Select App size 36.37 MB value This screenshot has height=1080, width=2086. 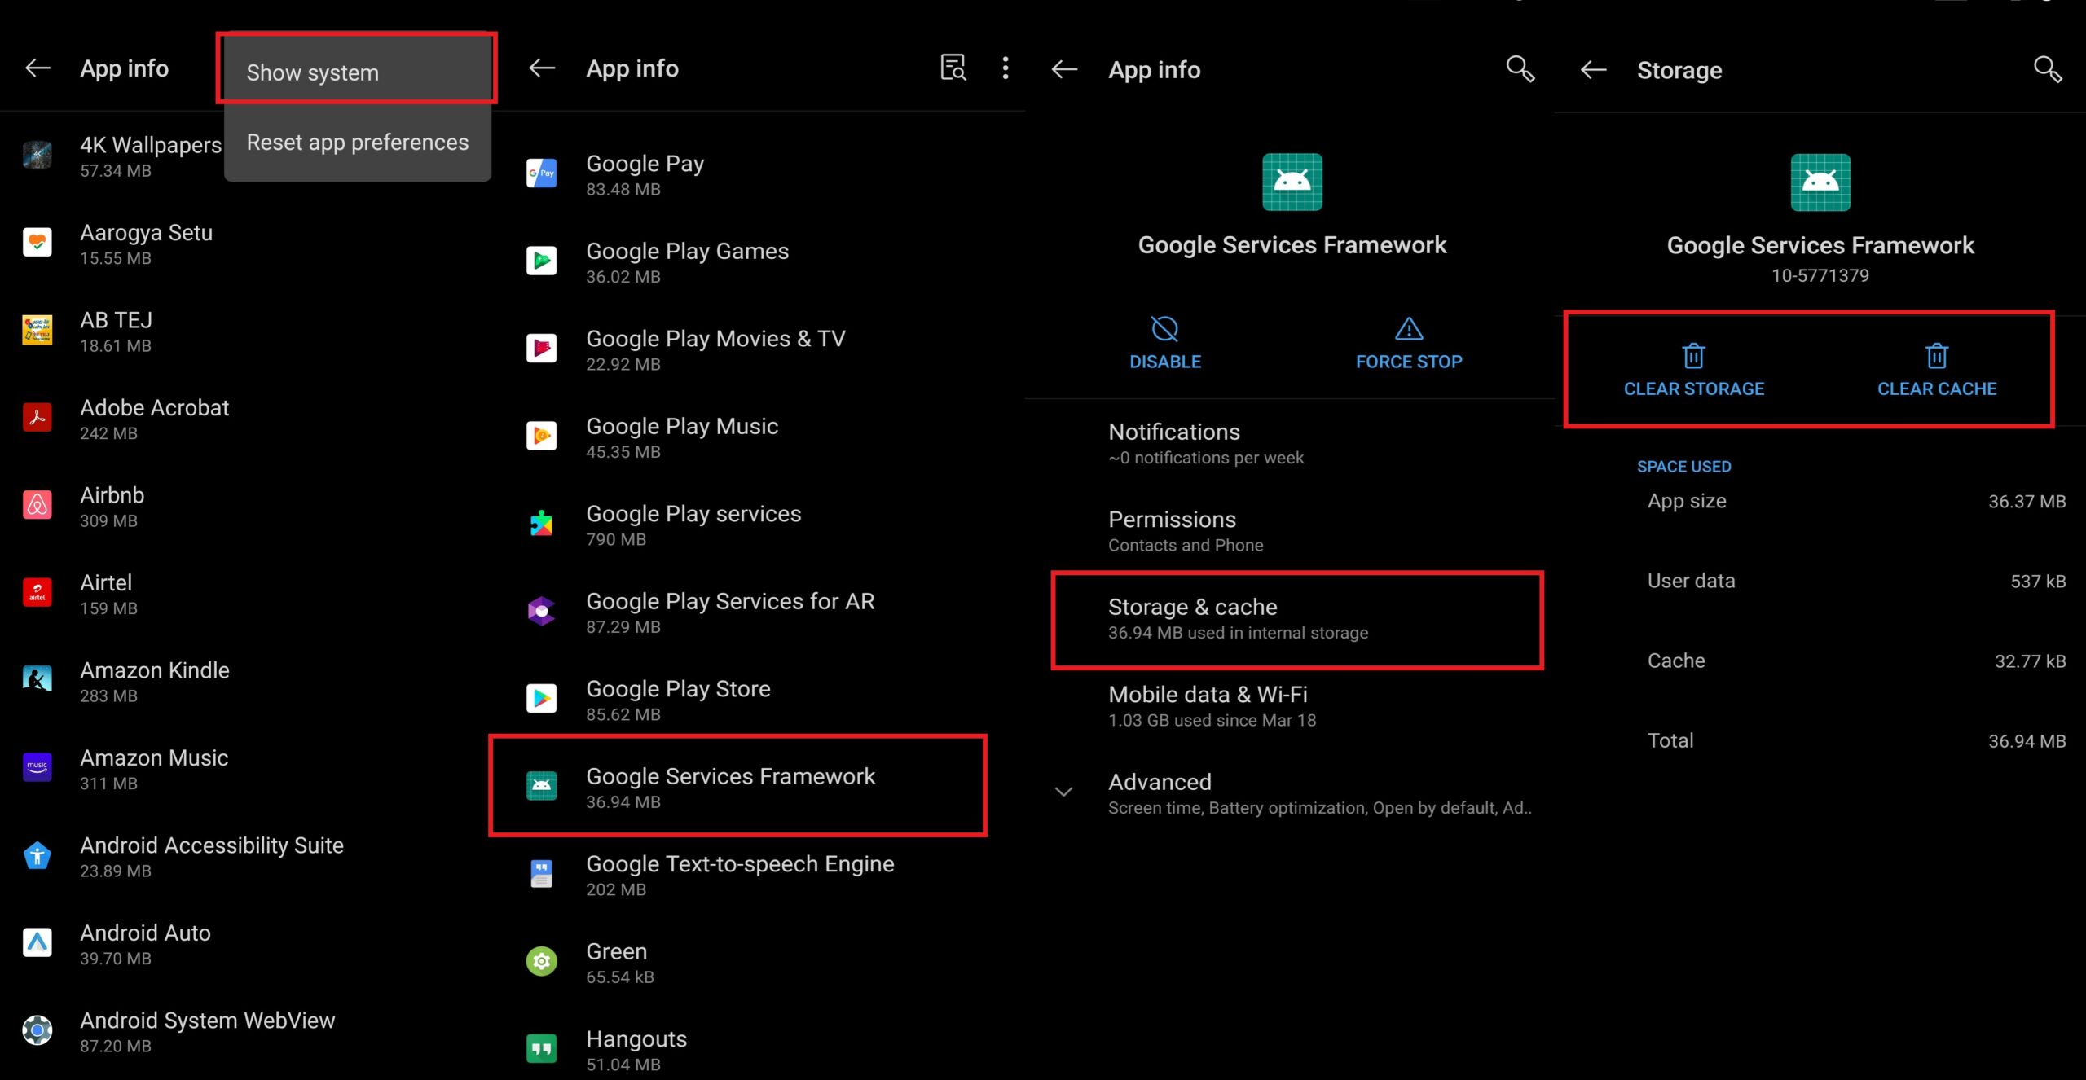pyautogui.click(x=2027, y=502)
